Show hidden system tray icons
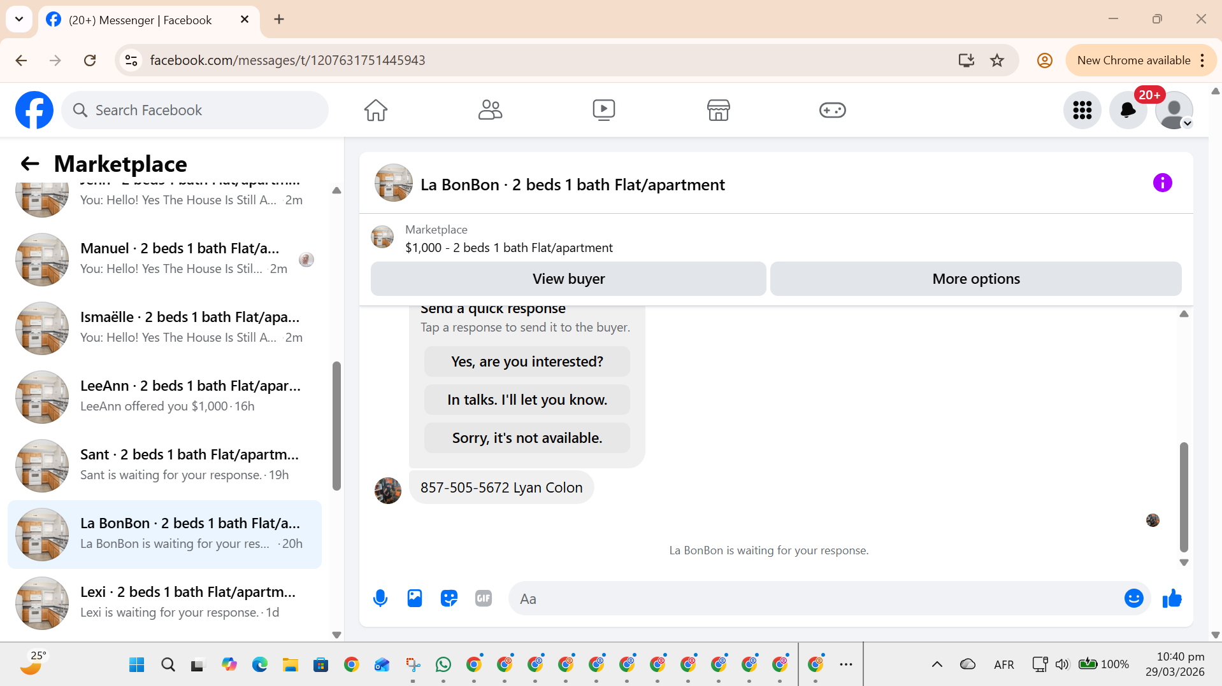The width and height of the screenshot is (1222, 686). point(937,664)
